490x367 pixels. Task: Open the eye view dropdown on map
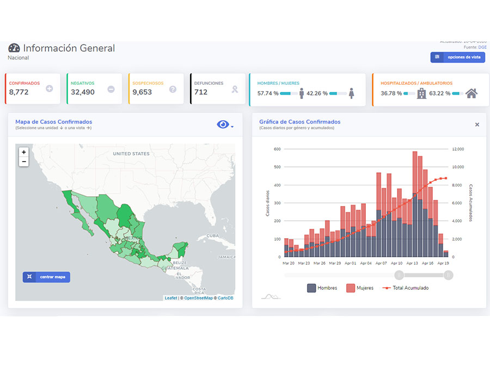pyautogui.click(x=225, y=125)
